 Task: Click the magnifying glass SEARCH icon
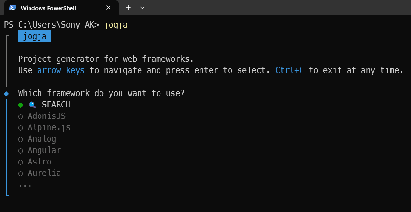[32, 105]
